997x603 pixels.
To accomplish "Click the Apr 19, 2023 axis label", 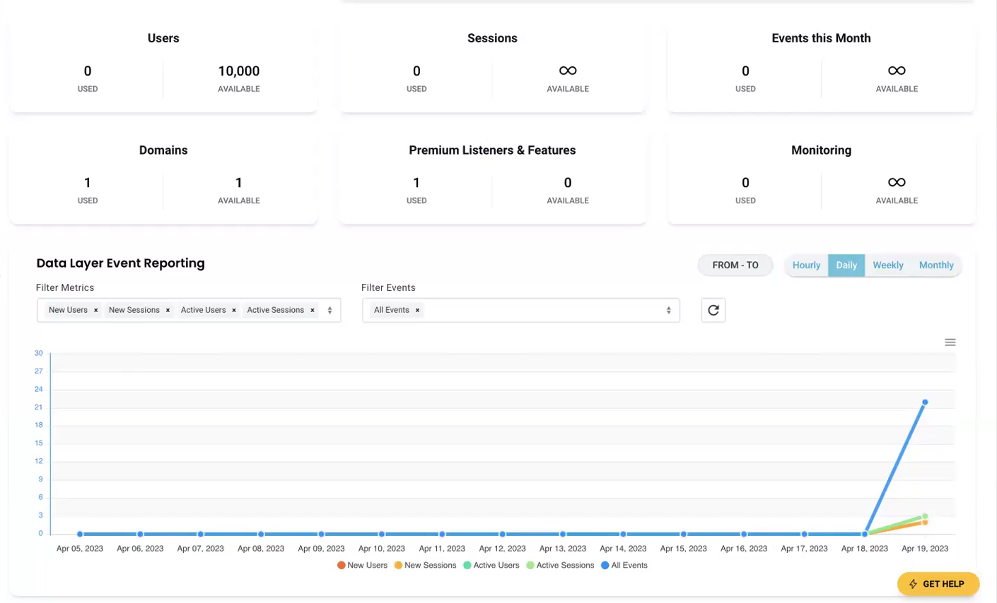I will tap(925, 549).
